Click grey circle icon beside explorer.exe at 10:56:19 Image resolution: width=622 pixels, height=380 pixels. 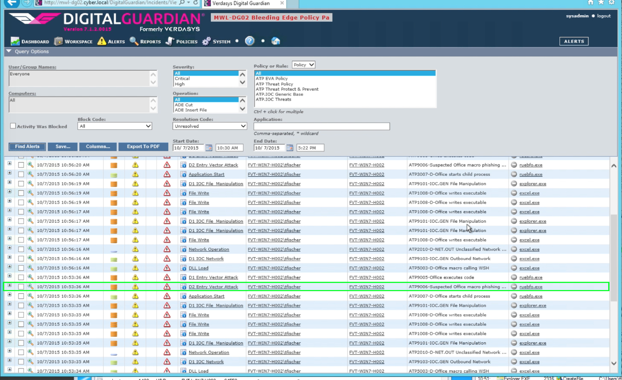[x=514, y=184]
